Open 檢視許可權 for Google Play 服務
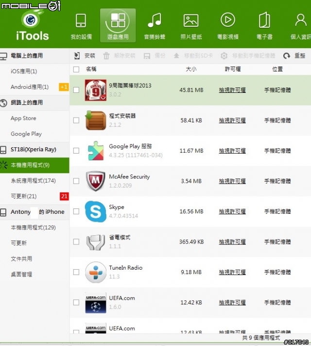311x346 pixels. (232, 151)
